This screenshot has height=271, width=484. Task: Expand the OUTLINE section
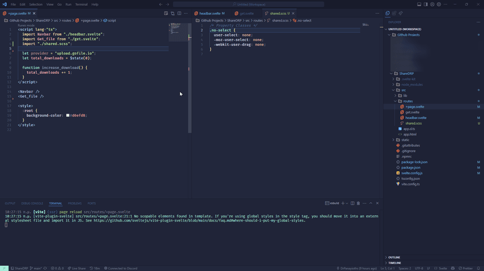(x=394, y=257)
